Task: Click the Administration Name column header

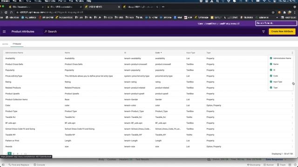Action: [x=14, y=53]
